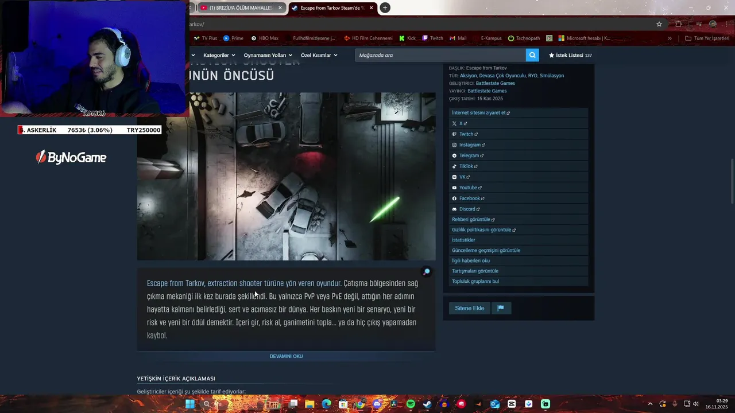Open the Telegram social link
This screenshot has width=735, height=413.
519,155
